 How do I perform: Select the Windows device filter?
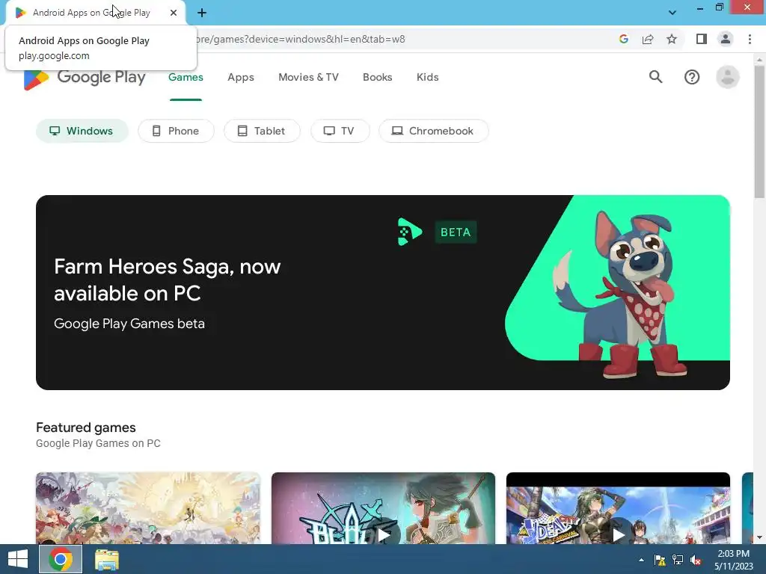click(82, 131)
